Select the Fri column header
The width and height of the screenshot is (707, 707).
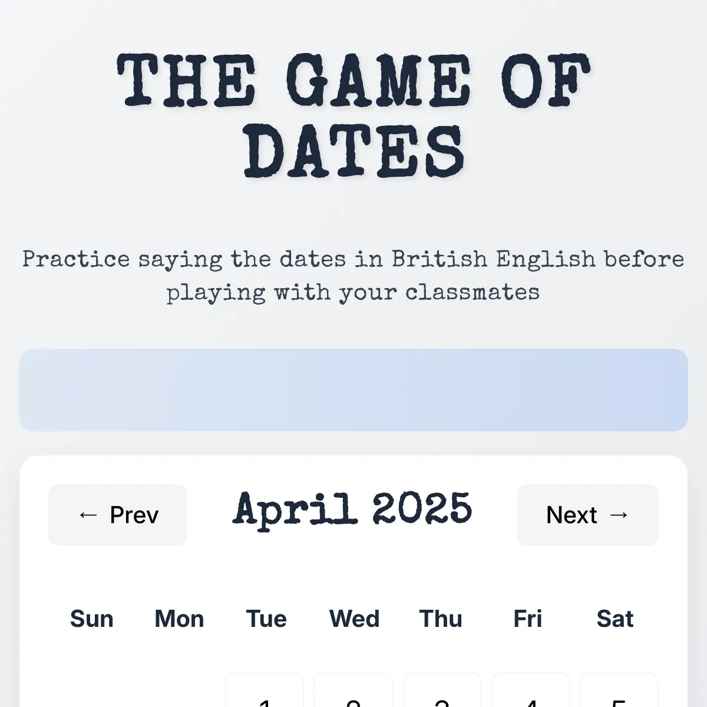pyautogui.click(x=528, y=619)
